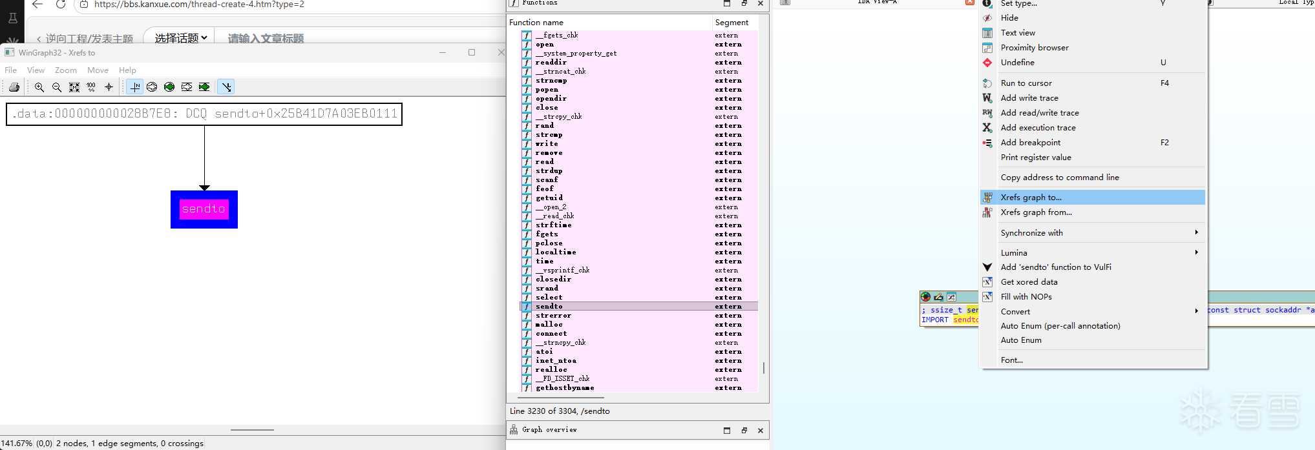Click the .data DCQ sendto graph node
Viewport: 1315px width, 450px height.
pyautogui.click(x=204, y=114)
